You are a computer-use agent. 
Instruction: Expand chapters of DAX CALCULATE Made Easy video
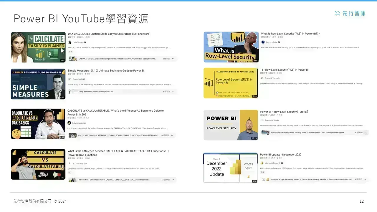pos(173,59)
